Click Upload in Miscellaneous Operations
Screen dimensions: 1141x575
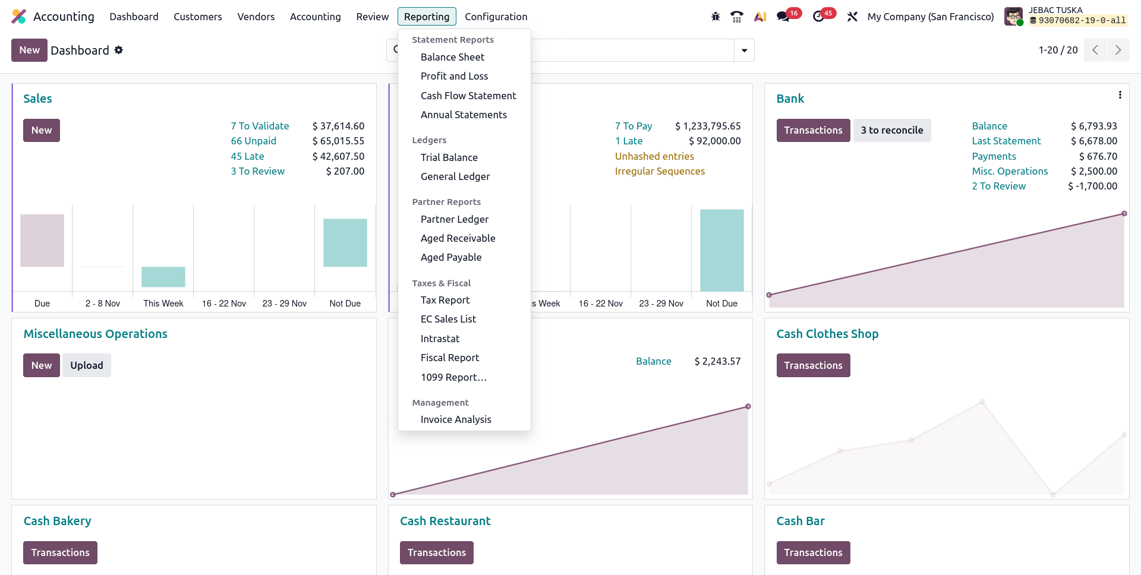coord(87,365)
